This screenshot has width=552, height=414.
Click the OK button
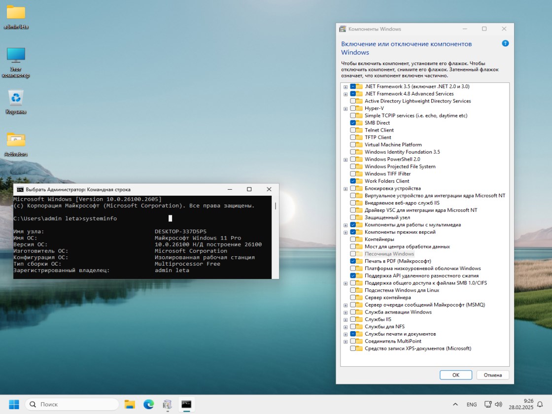tap(455, 375)
